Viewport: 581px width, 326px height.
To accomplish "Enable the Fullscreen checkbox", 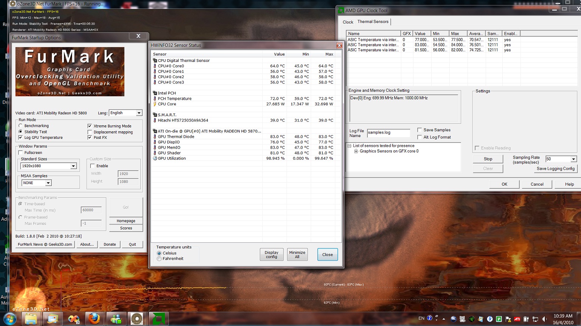I will pos(20,152).
